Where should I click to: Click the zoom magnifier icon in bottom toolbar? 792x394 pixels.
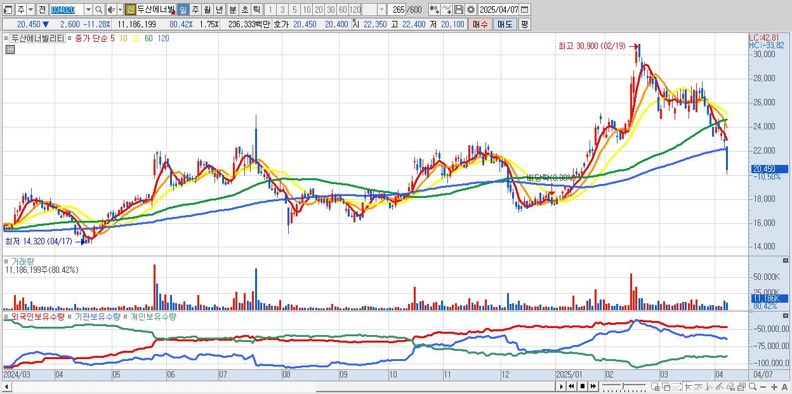tap(752, 386)
